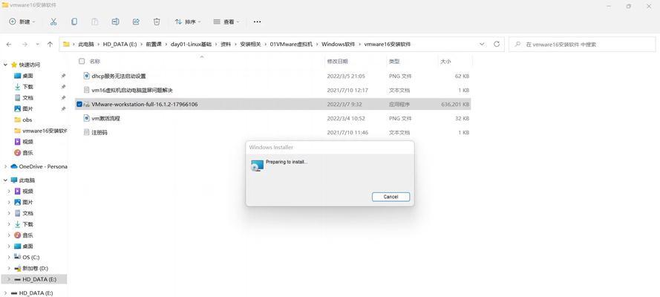Image resolution: width=660 pixels, height=297 pixels.
Task: Click the Rename icon in toolbar
Action: [x=115, y=22]
